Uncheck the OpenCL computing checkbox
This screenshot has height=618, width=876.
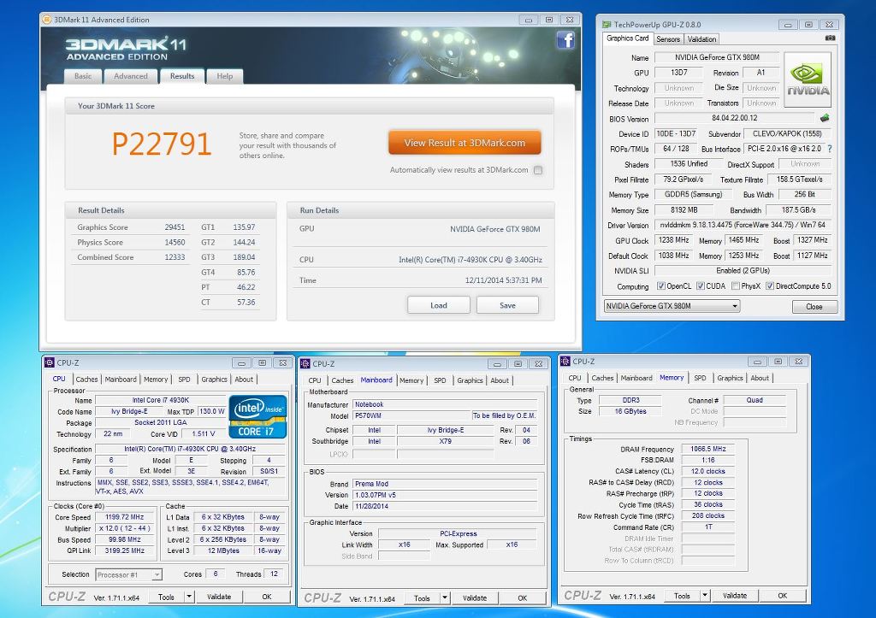[660, 286]
